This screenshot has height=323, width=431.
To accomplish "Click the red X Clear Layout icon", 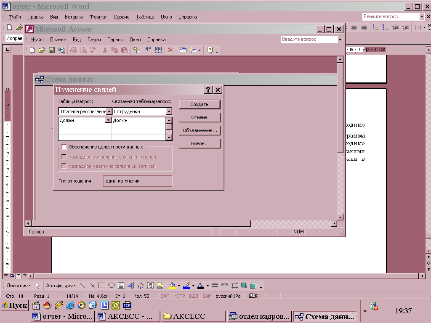I will [171, 50].
